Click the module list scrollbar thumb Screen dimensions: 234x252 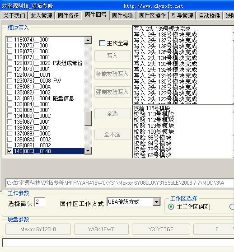(88, 118)
